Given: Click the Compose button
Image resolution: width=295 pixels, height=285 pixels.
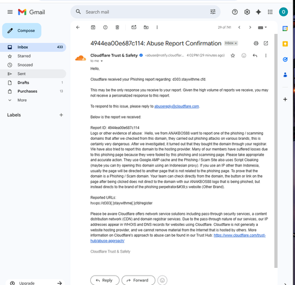Looking at the screenshot, I should tap(22, 31).
